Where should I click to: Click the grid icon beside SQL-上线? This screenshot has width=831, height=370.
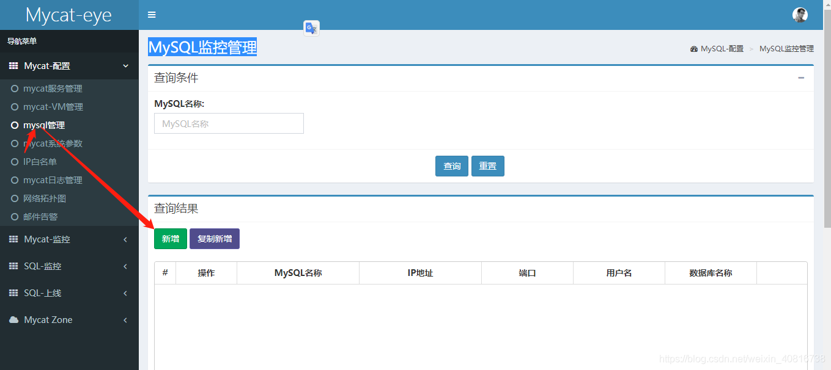click(x=13, y=293)
